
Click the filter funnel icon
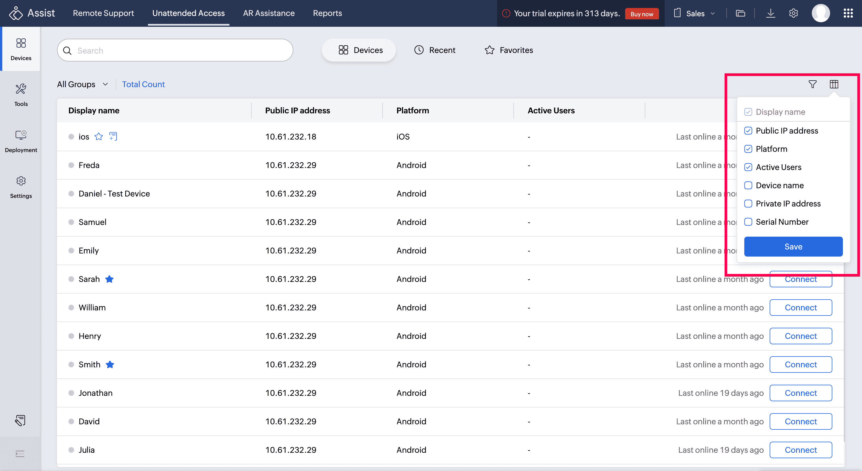coord(812,84)
